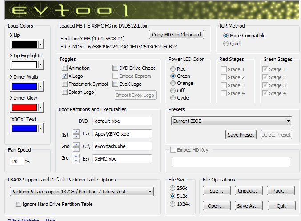Click the Fan Speed percentage field
This screenshot has width=301, height=221.
17,161
